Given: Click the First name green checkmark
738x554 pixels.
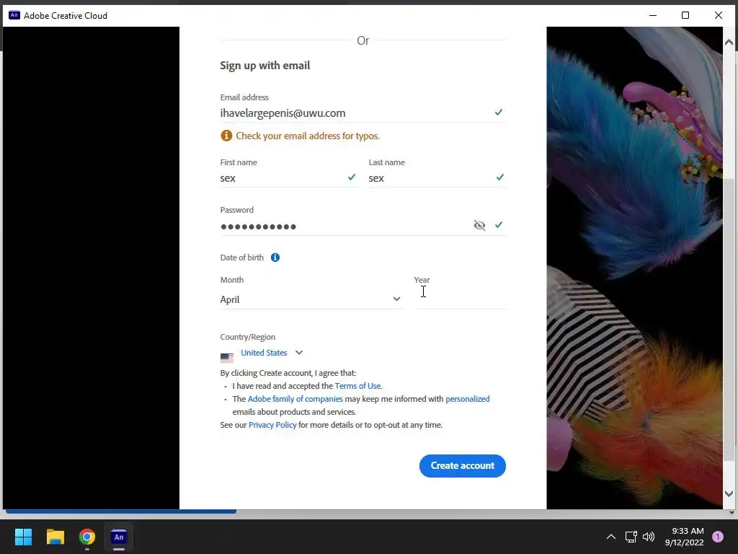Looking at the screenshot, I should 352,177.
